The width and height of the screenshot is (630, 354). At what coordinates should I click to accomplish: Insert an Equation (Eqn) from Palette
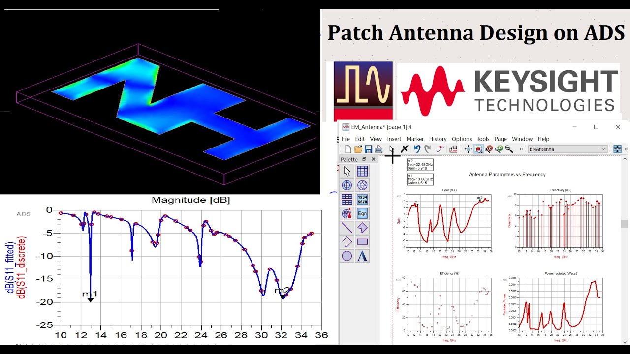coord(362,213)
